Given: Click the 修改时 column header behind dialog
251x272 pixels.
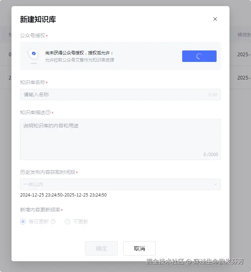Looking at the screenshot, I should pos(244,35).
